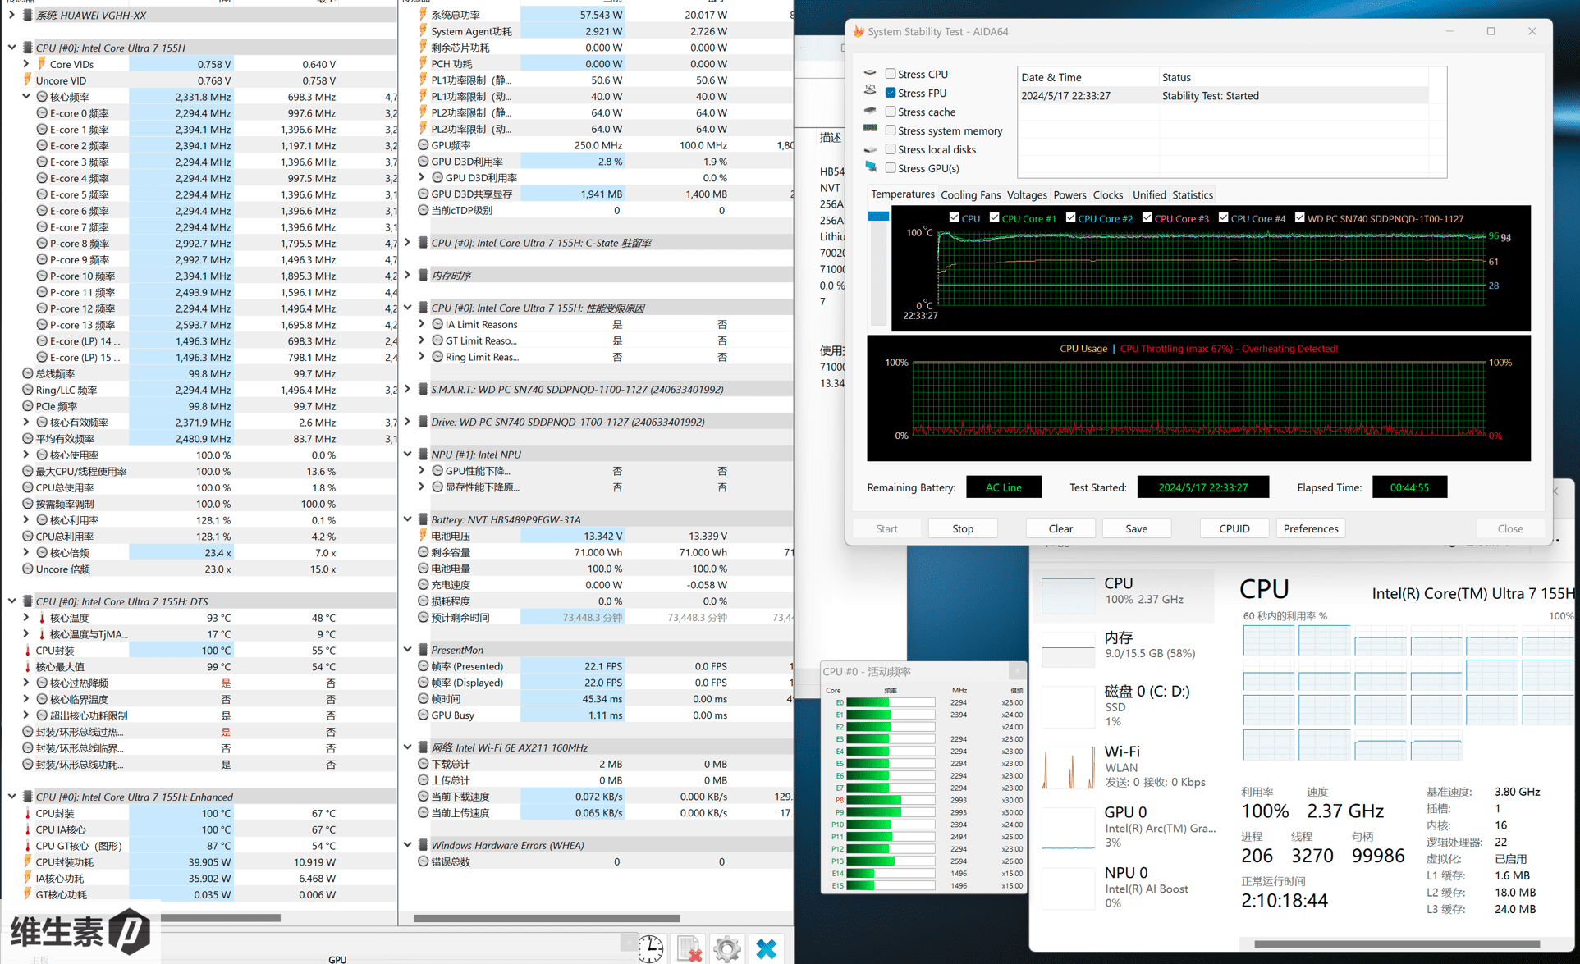The height and width of the screenshot is (964, 1580).
Task: Collapse the Battery NVT HB5489P9EGW-31A section
Action: pos(408,519)
